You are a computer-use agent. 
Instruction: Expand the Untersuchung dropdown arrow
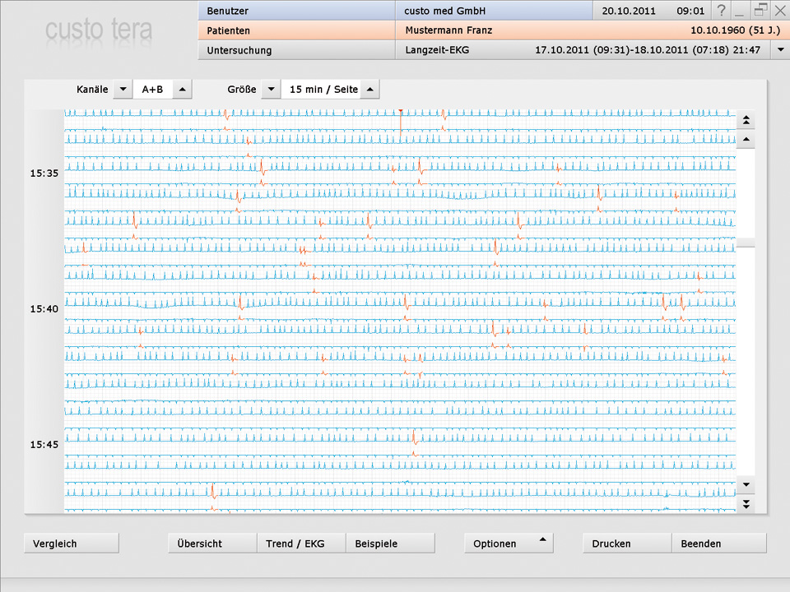(x=779, y=50)
